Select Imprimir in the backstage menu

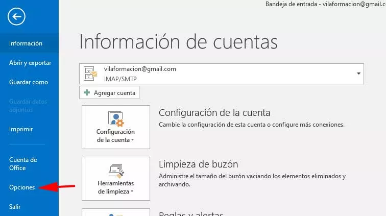(21, 129)
